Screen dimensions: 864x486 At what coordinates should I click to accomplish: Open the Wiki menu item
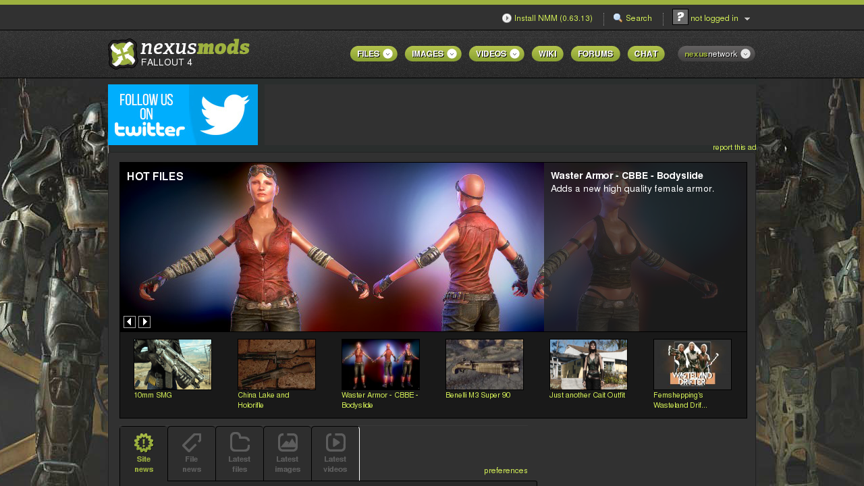[x=547, y=54]
